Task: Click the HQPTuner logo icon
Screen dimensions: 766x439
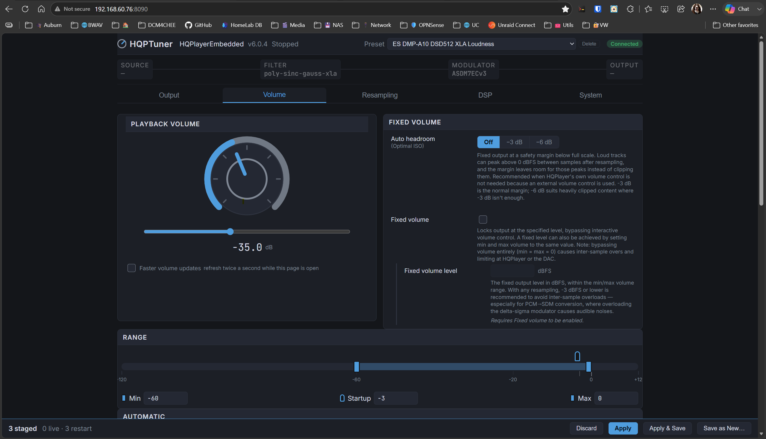Action: [x=122, y=44]
